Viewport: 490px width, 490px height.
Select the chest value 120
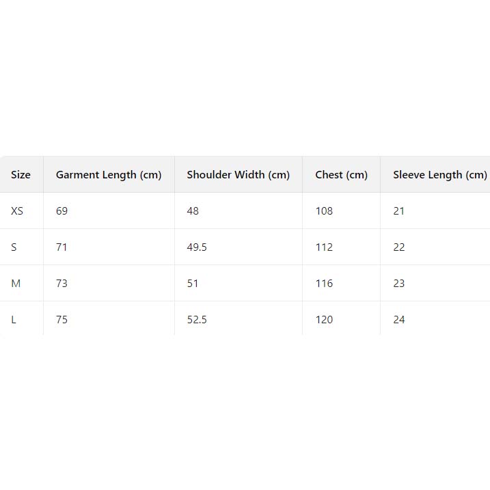(x=324, y=320)
